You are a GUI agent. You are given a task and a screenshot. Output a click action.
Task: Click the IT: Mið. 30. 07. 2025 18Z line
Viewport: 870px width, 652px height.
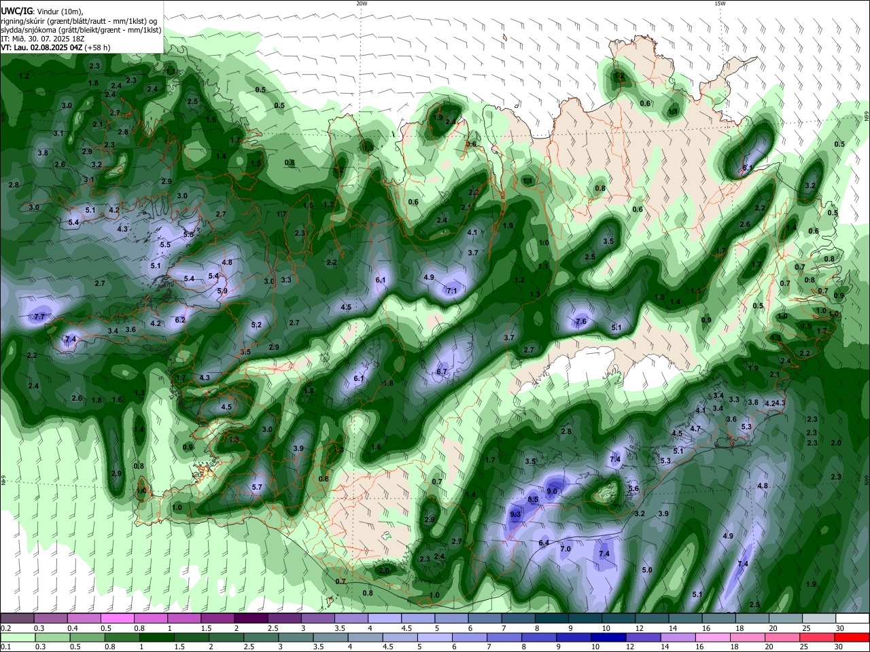pyautogui.click(x=42, y=39)
